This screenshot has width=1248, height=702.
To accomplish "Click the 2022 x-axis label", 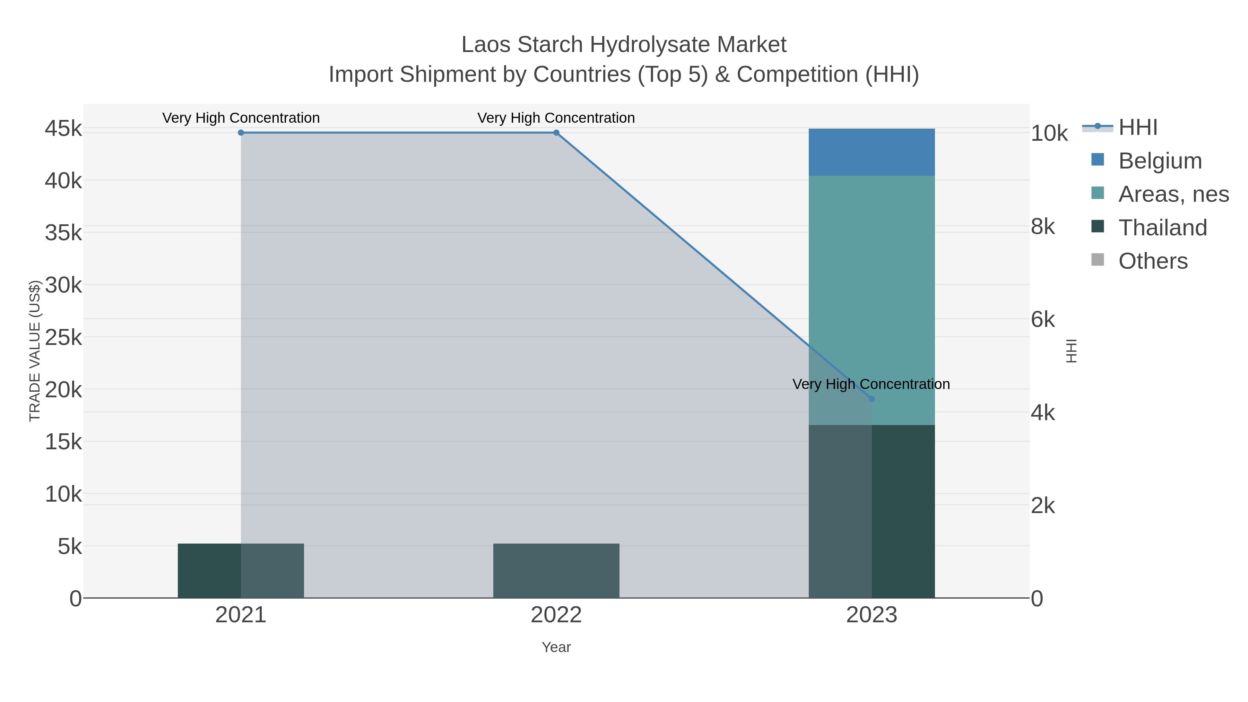I will pyautogui.click(x=556, y=615).
